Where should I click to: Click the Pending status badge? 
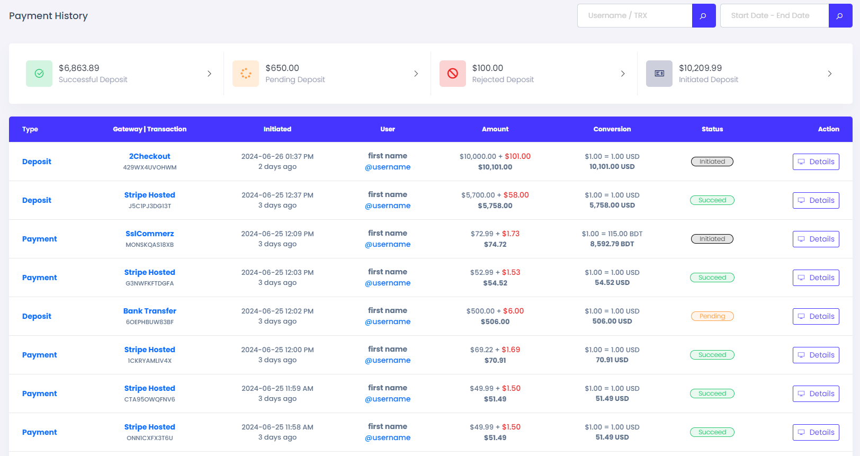click(x=712, y=316)
